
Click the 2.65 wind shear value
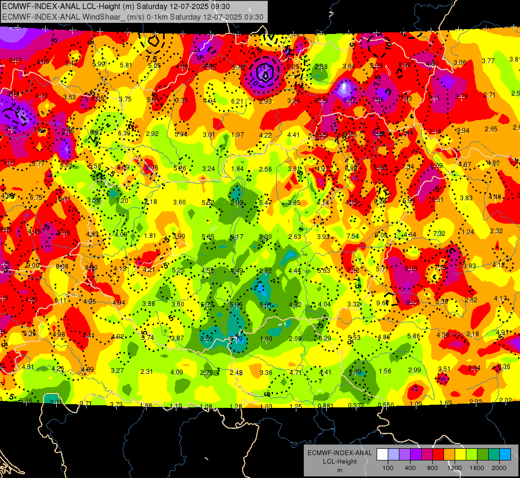[x=491, y=129]
